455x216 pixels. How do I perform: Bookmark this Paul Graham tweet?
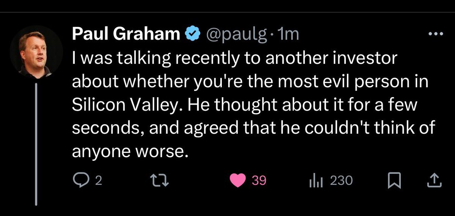tap(395, 181)
